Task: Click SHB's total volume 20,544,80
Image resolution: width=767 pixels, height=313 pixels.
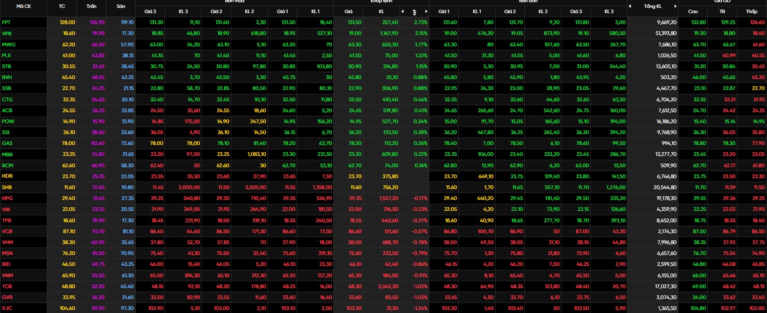Action: [665, 187]
